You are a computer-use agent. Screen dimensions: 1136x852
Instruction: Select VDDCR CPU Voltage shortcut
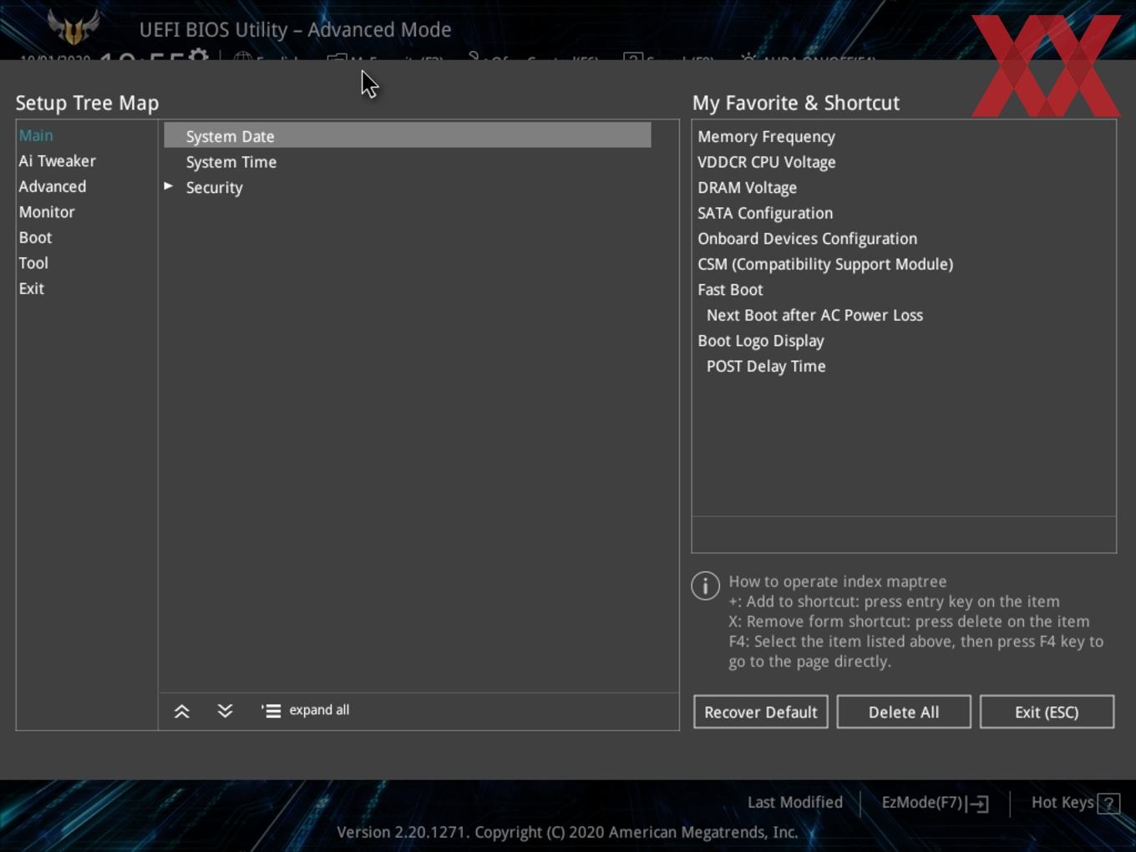766,162
